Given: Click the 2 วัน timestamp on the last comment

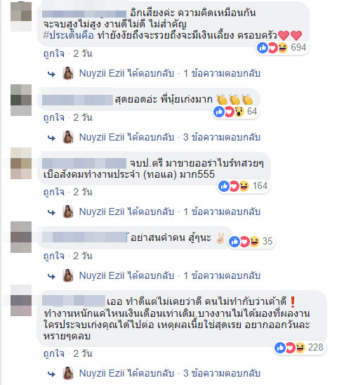Looking at the screenshot, I should coord(83,354).
